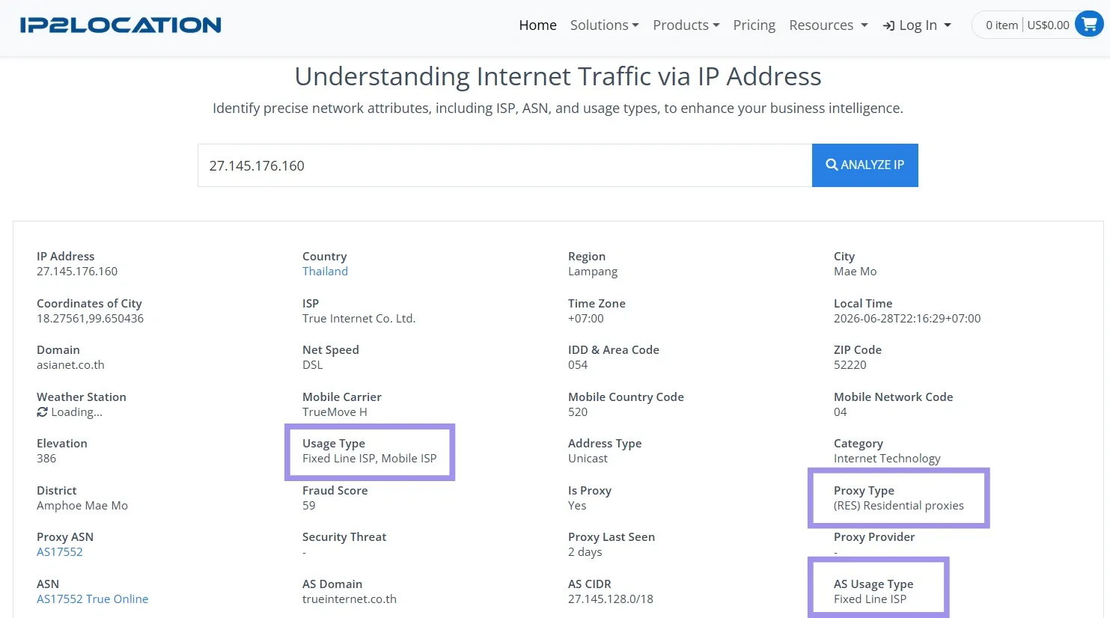
Task: Select the Region value Lampang
Action: pyautogui.click(x=593, y=272)
